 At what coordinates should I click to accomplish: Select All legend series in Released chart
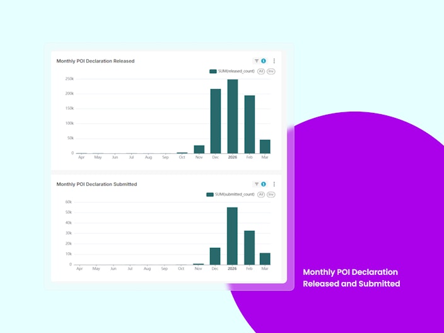261,71
